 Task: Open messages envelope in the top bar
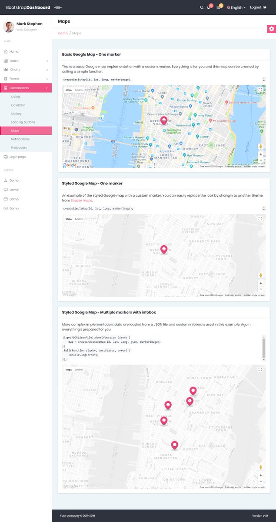[219, 7]
